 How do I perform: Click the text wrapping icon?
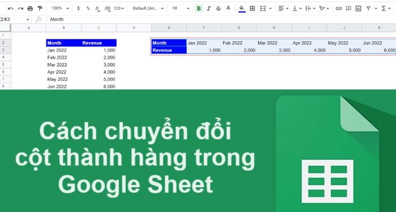308,8
